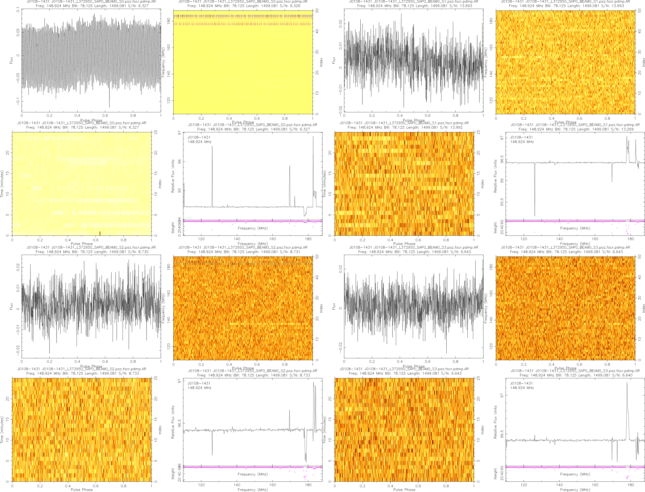Select the S2 time versus pulse phase heatmap
The width and height of the screenshot is (645, 492).
click(82, 430)
